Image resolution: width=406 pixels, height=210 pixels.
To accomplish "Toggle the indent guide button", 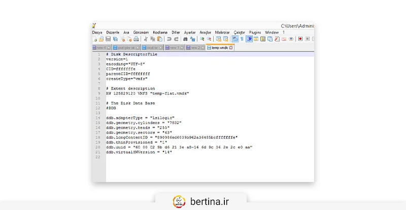I will click(x=249, y=39).
